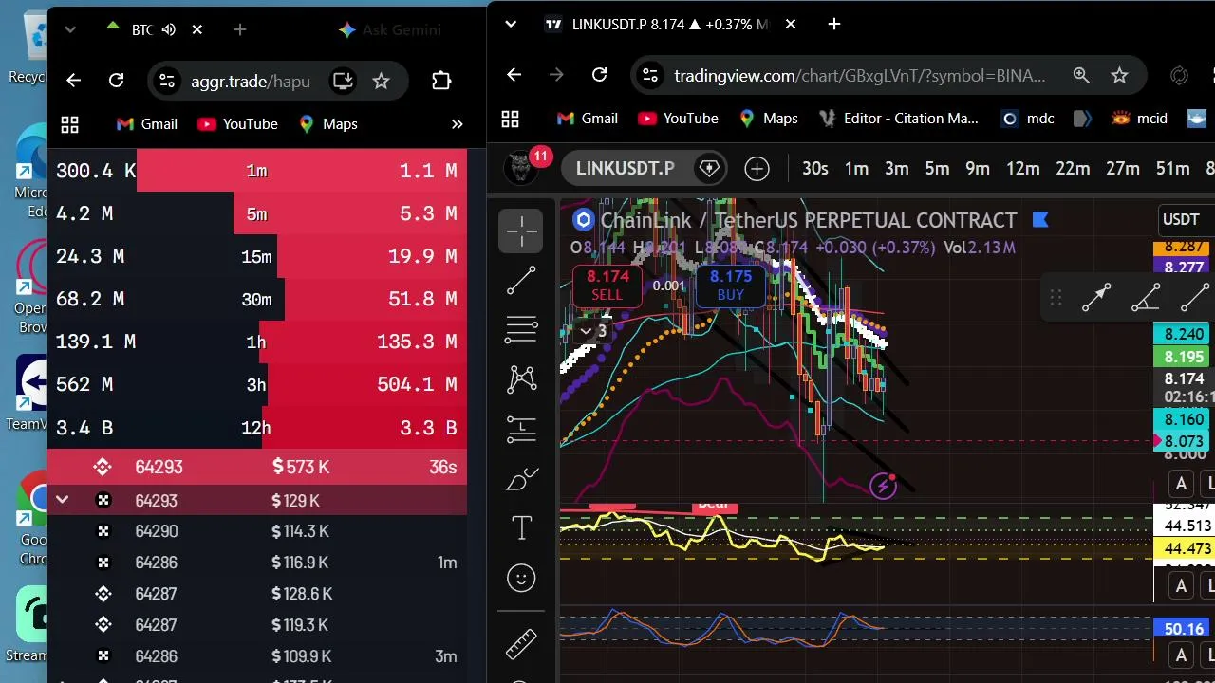The height and width of the screenshot is (683, 1215).
Task: Show more bookmarks in aggr.trade window
Action: [457, 124]
